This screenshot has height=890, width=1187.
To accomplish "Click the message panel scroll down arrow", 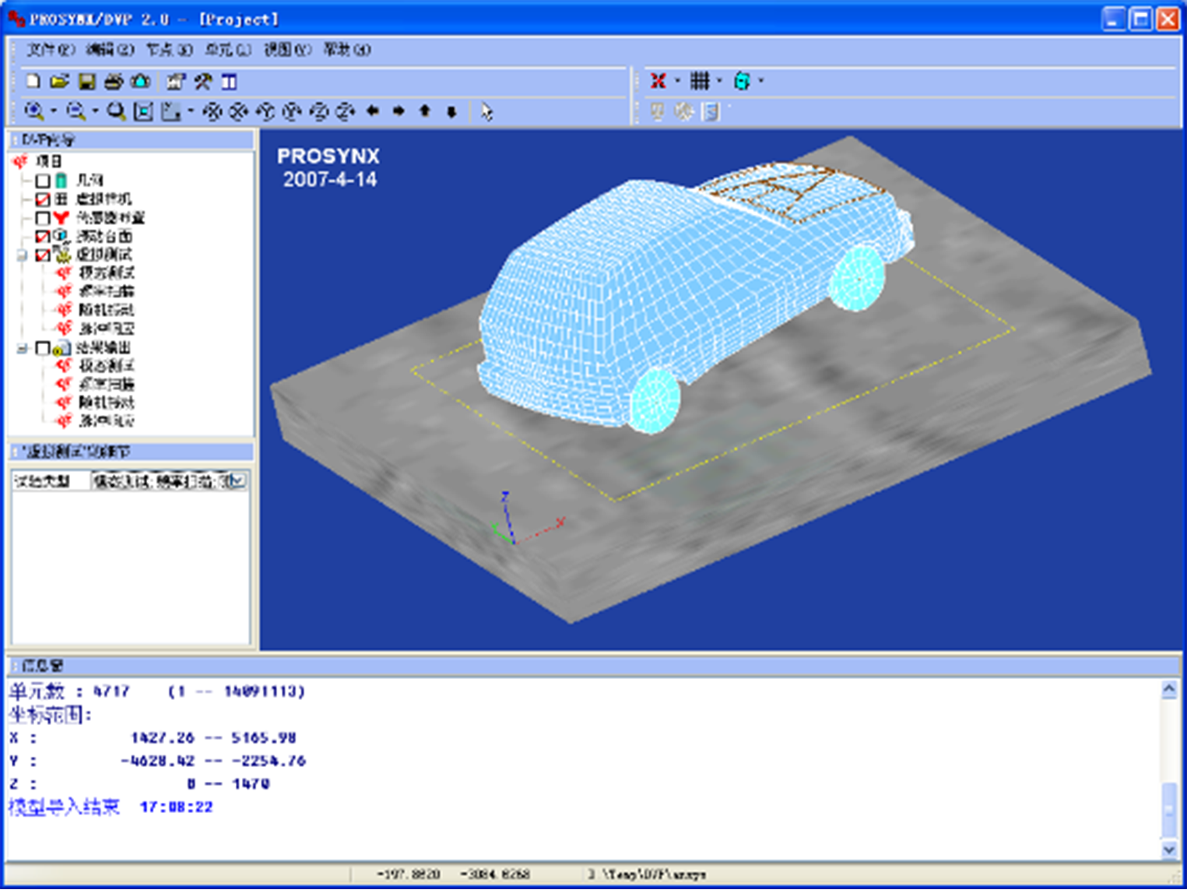I will pos(1168,849).
